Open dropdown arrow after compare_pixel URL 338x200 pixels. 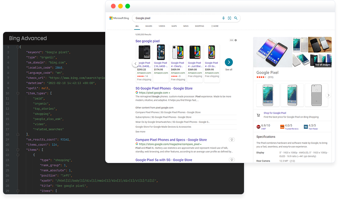click(x=201, y=144)
